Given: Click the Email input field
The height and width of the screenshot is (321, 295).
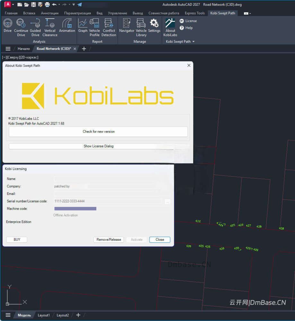Looking at the screenshot, I should pos(112,194).
